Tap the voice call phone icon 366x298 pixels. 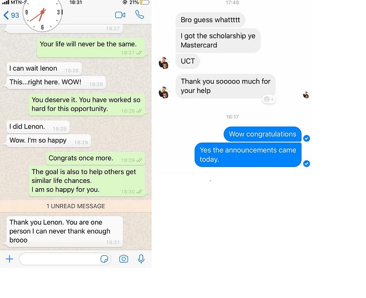(x=139, y=15)
